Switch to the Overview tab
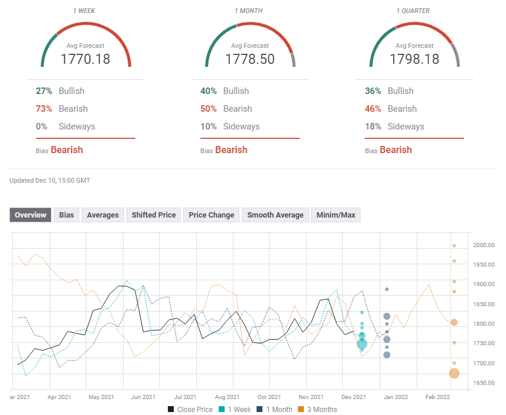Image resolution: width=506 pixels, height=415 pixels. pyautogui.click(x=30, y=215)
